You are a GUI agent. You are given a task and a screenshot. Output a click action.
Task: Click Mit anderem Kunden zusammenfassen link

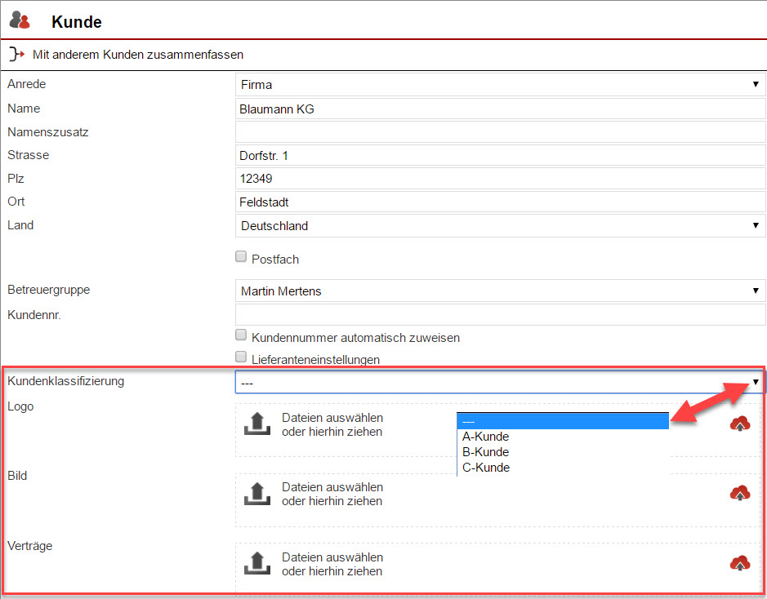coord(138,55)
